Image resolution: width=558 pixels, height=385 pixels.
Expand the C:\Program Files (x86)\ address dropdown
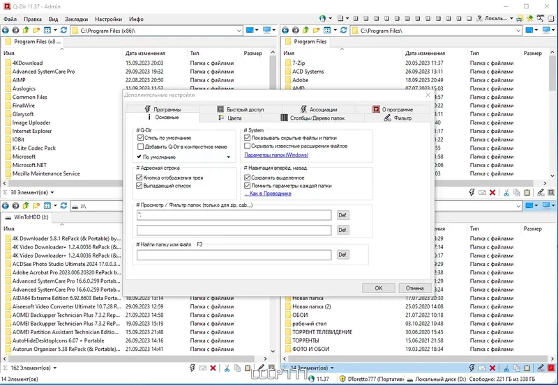click(x=239, y=31)
